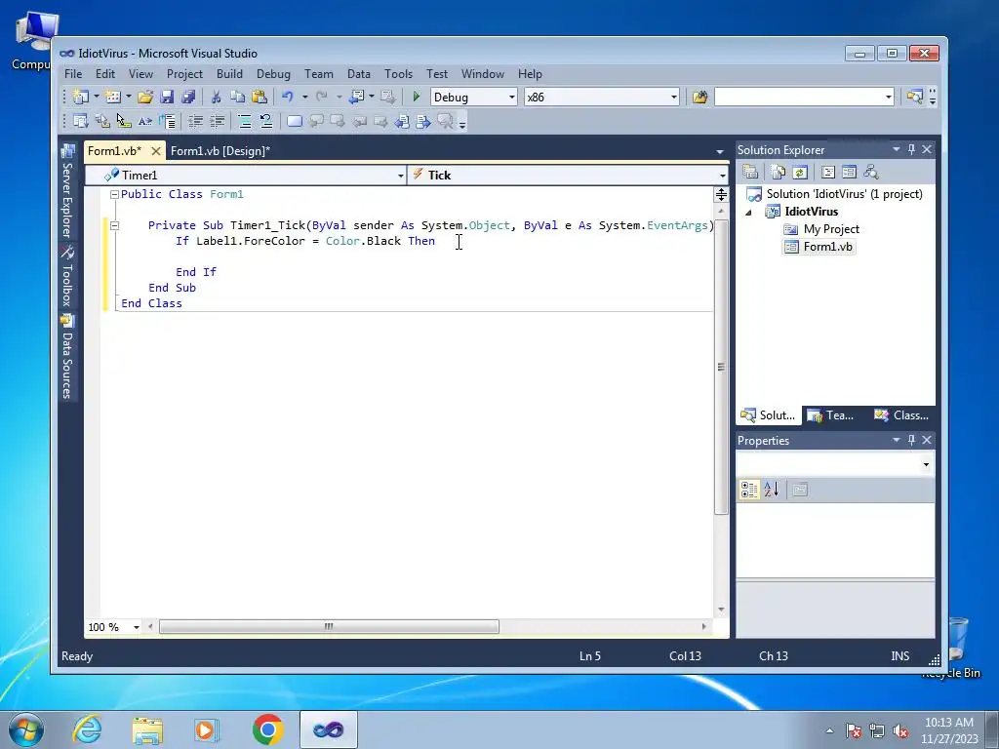Screen dimensions: 999x749
Task: Toggle a bookmark on the current line
Action: [x=295, y=121]
